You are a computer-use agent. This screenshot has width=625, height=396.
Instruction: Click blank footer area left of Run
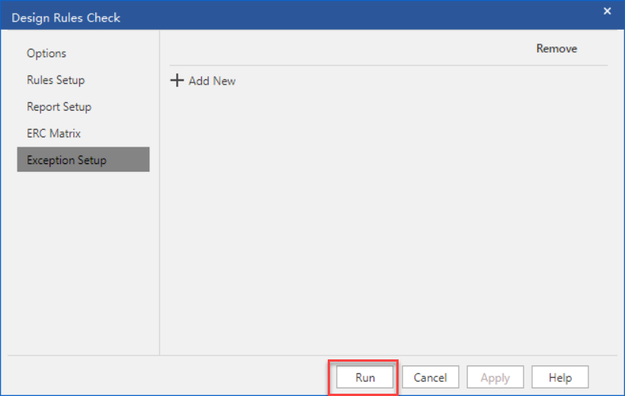point(168,376)
